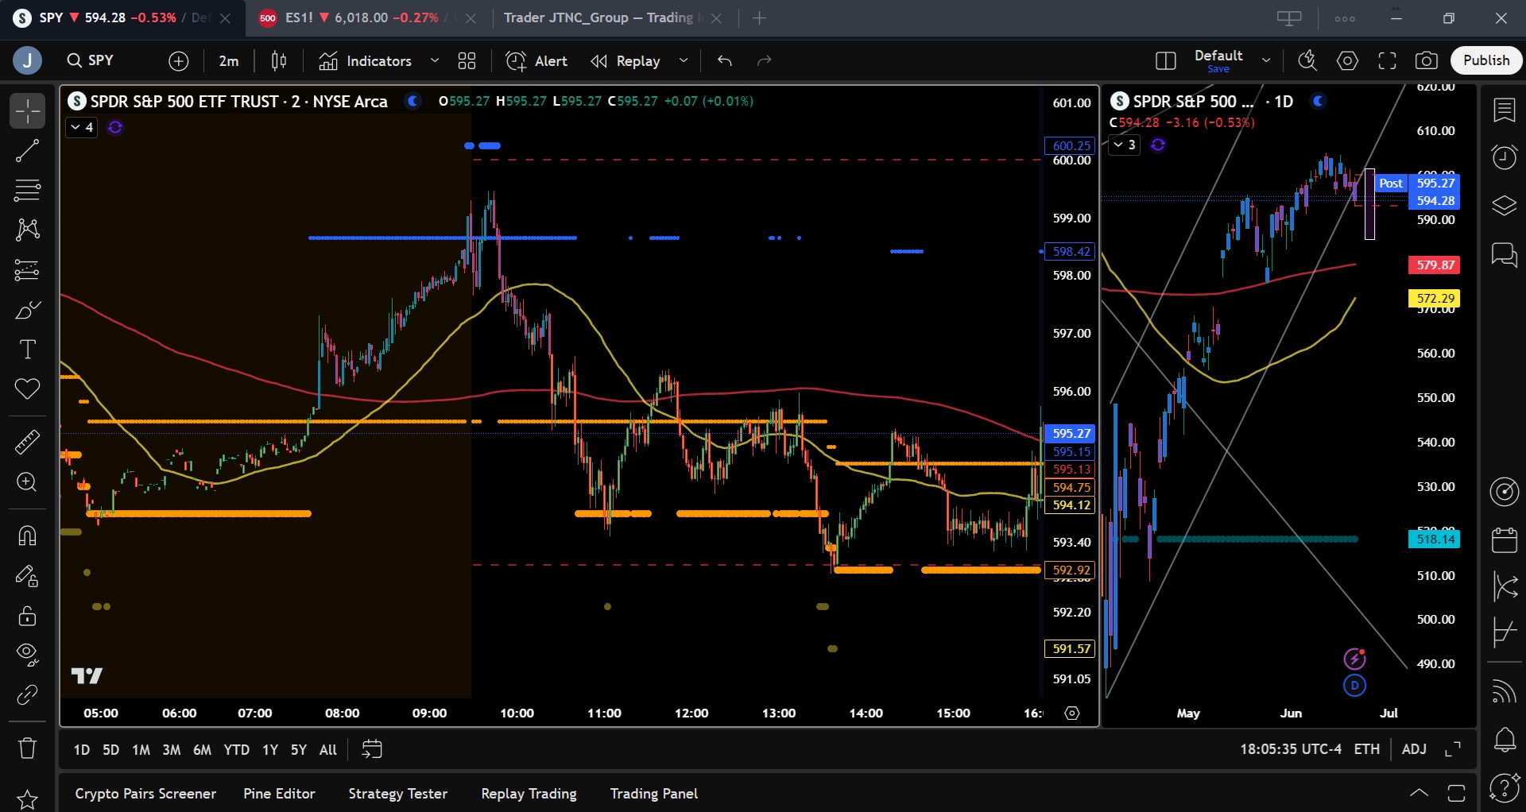Screen dimensions: 1526x812
Task: Expand the Indicators favorites dropdown arrow
Action: (434, 61)
